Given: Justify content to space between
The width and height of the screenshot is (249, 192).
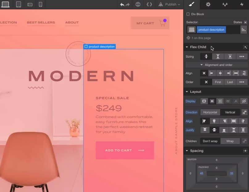Looking at the screenshot, I should pyautogui.click(x=234, y=130).
